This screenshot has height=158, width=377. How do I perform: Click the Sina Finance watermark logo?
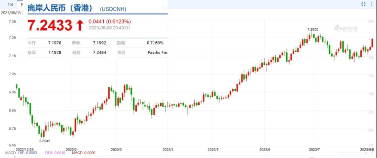346,28
